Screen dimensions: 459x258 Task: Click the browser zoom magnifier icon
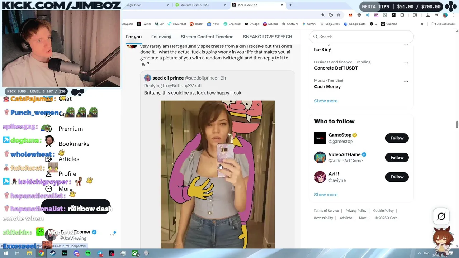coord(323,15)
